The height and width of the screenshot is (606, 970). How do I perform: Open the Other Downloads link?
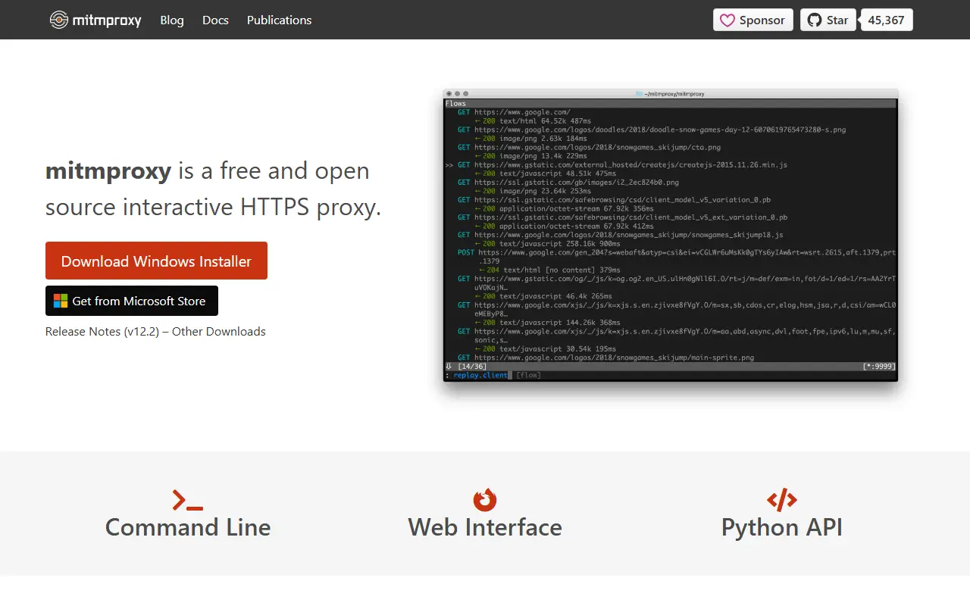click(219, 331)
